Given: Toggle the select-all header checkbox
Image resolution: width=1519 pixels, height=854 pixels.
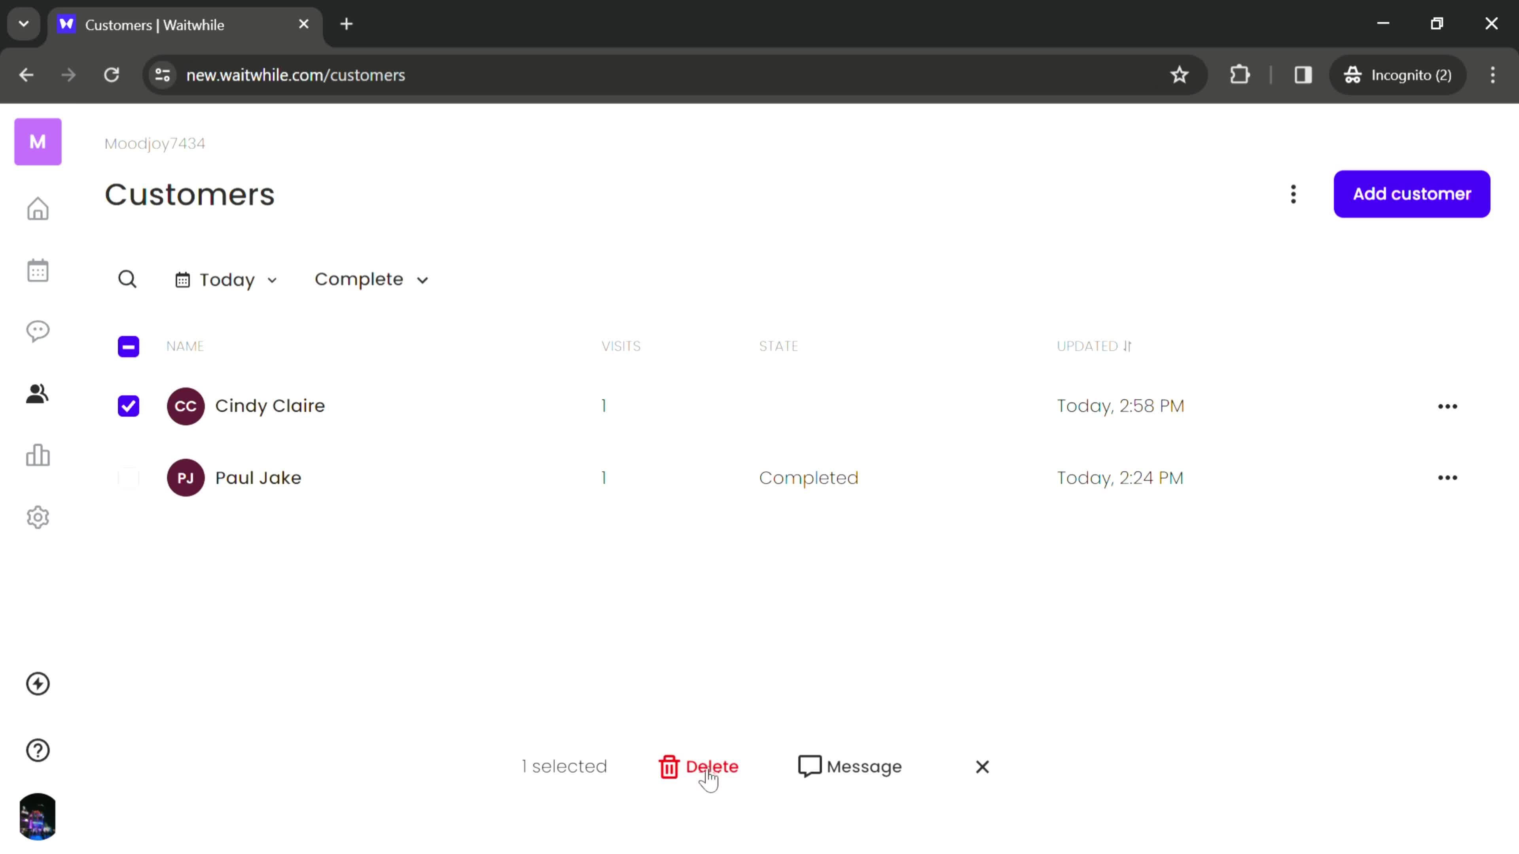Looking at the screenshot, I should point(128,346).
